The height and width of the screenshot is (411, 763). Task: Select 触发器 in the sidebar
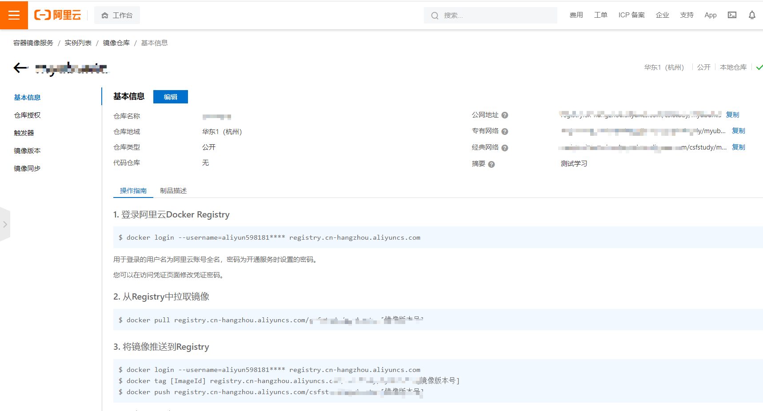tap(24, 133)
